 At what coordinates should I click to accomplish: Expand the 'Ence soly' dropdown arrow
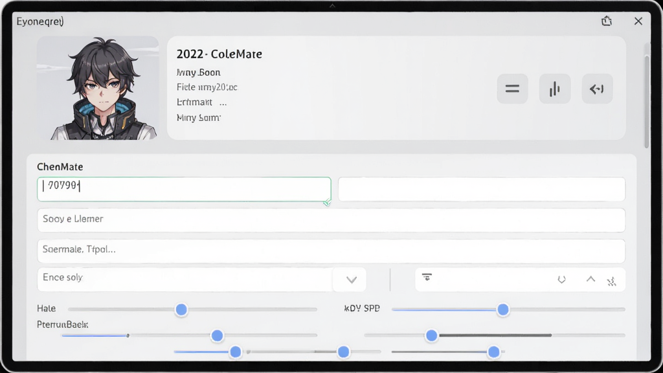click(x=352, y=280)
